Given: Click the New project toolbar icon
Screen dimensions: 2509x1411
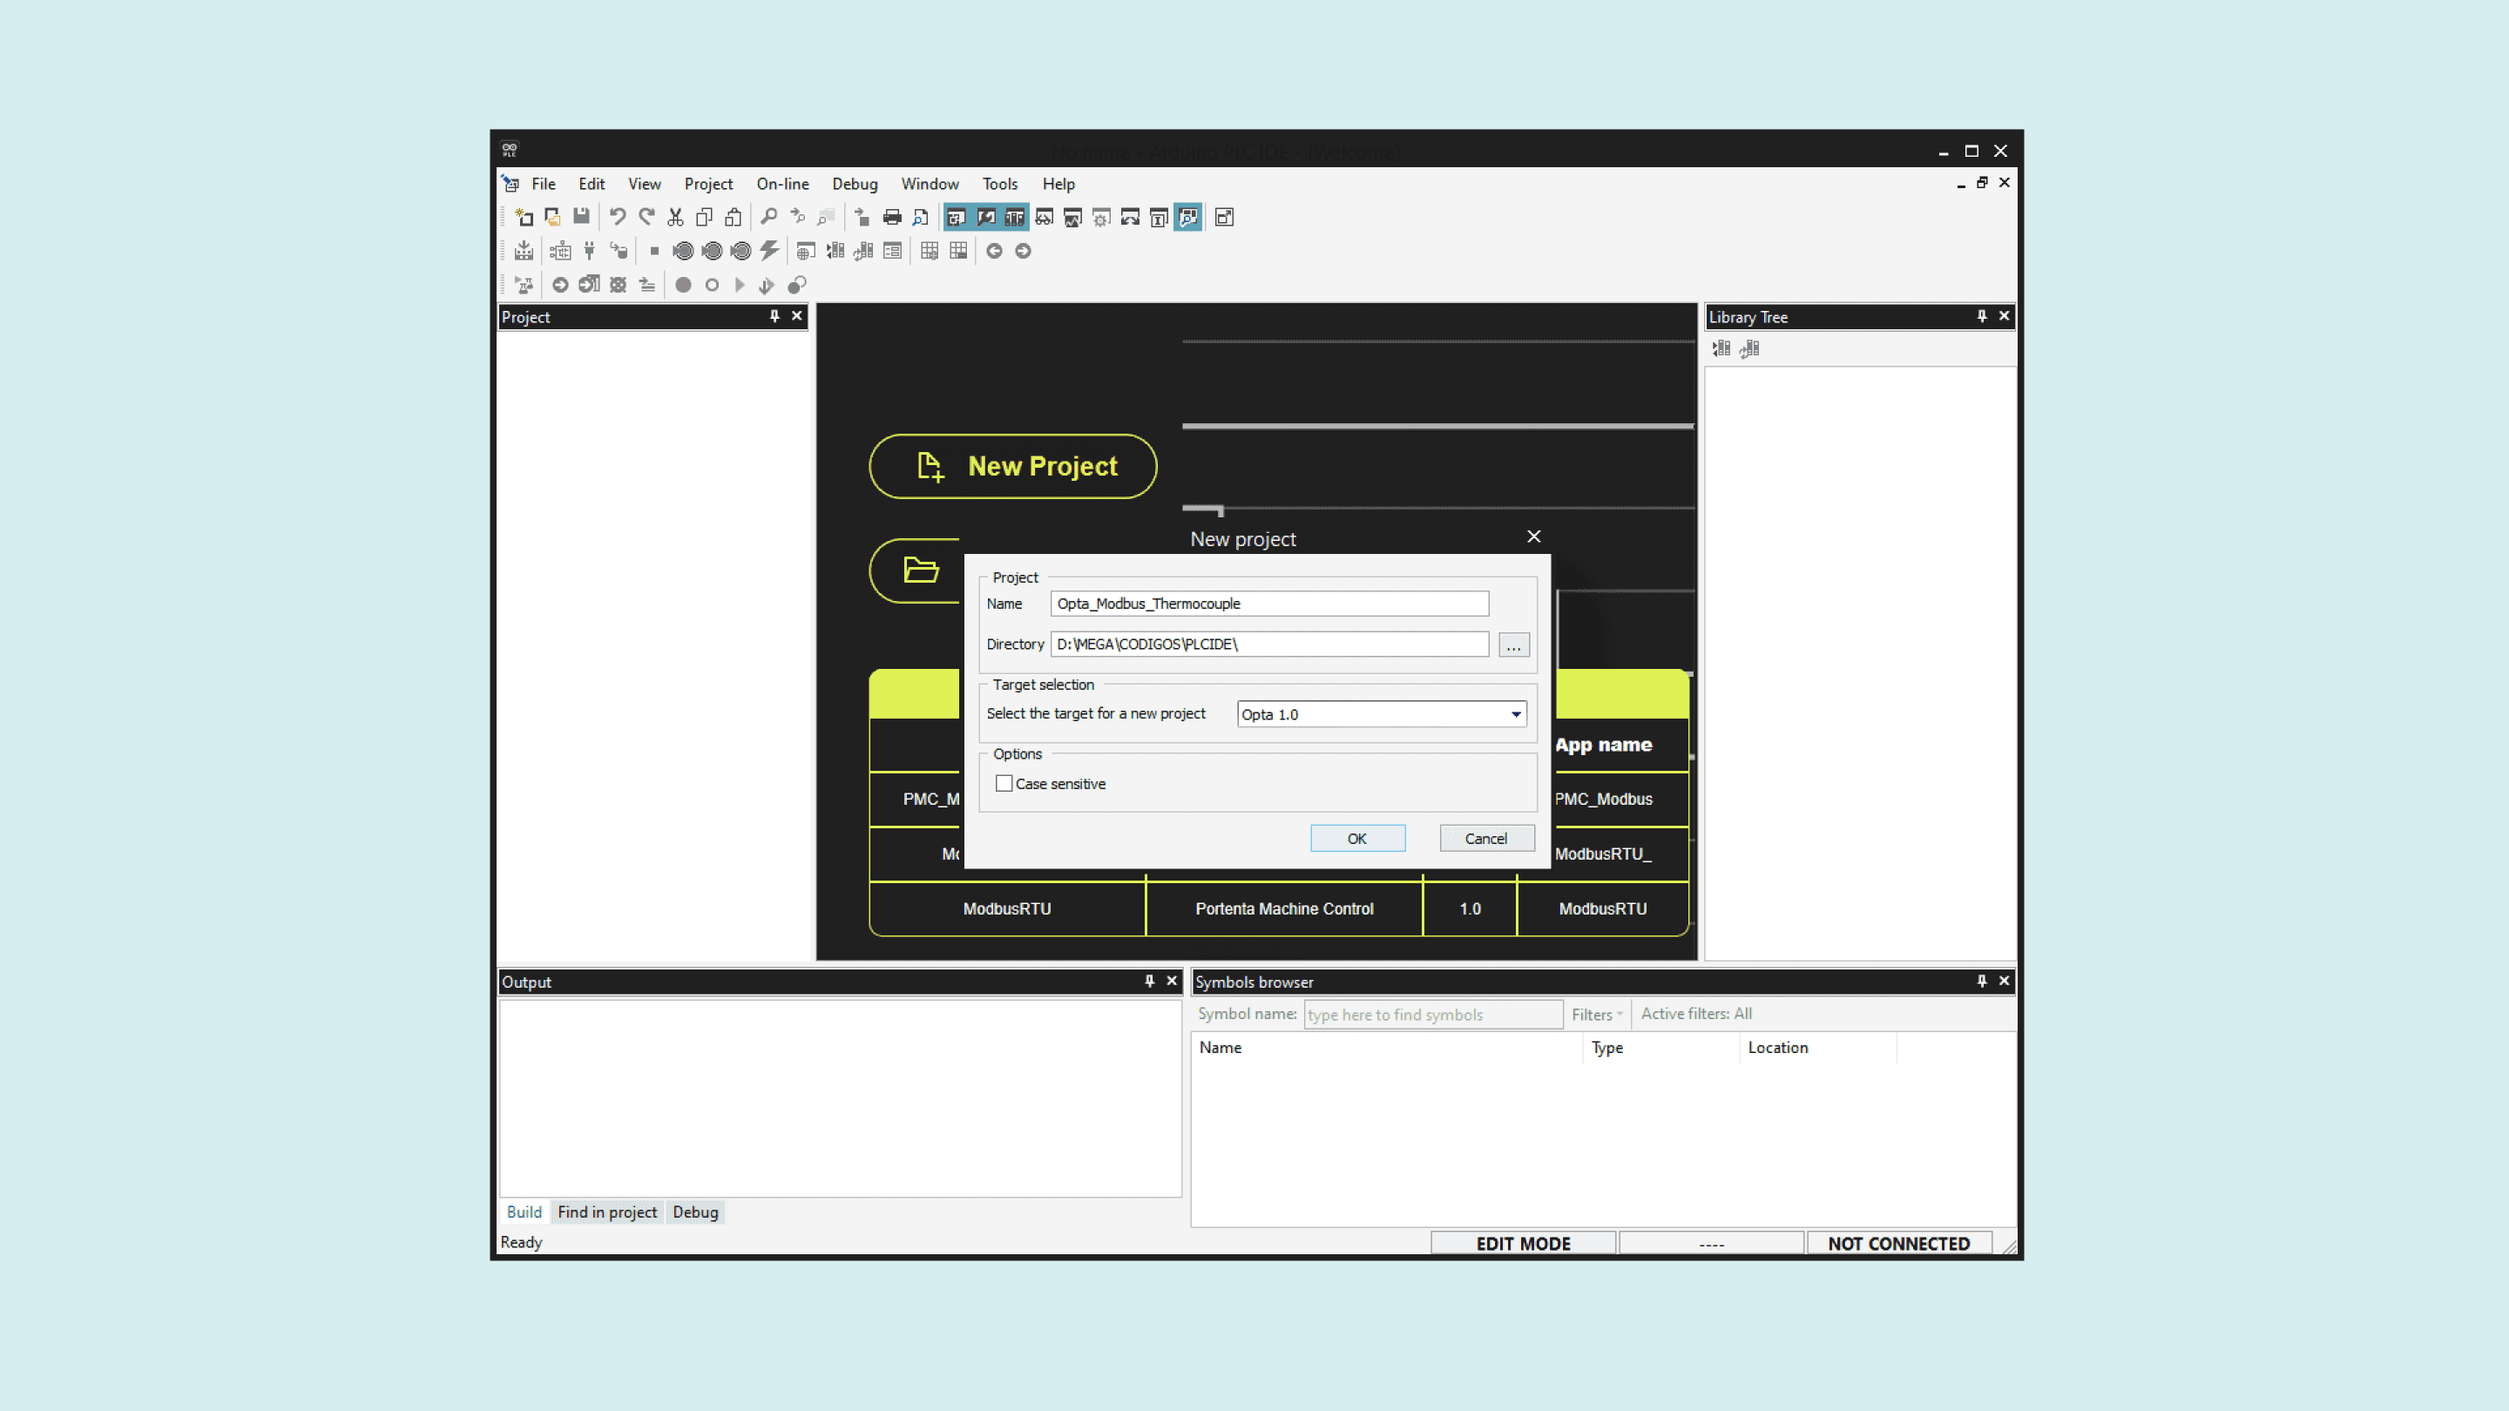Looking at the screenshot, I should tap(524, 217).
